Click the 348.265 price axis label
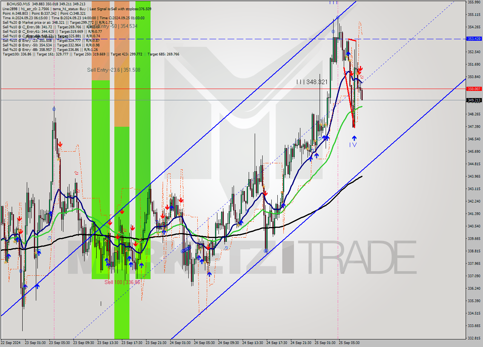483x347 pixels. [x=474, y=114]
